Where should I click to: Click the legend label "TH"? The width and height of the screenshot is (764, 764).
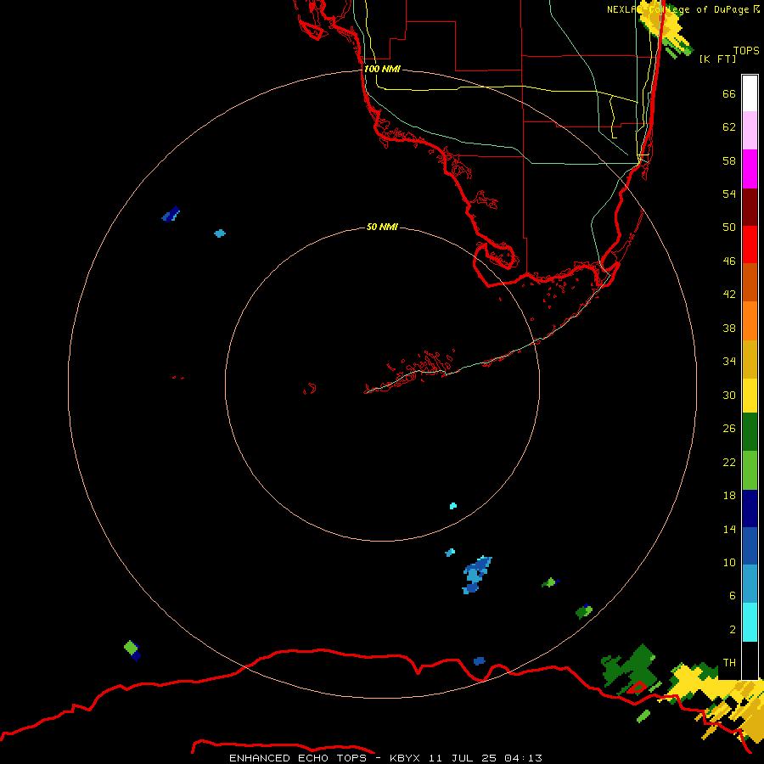729,663
